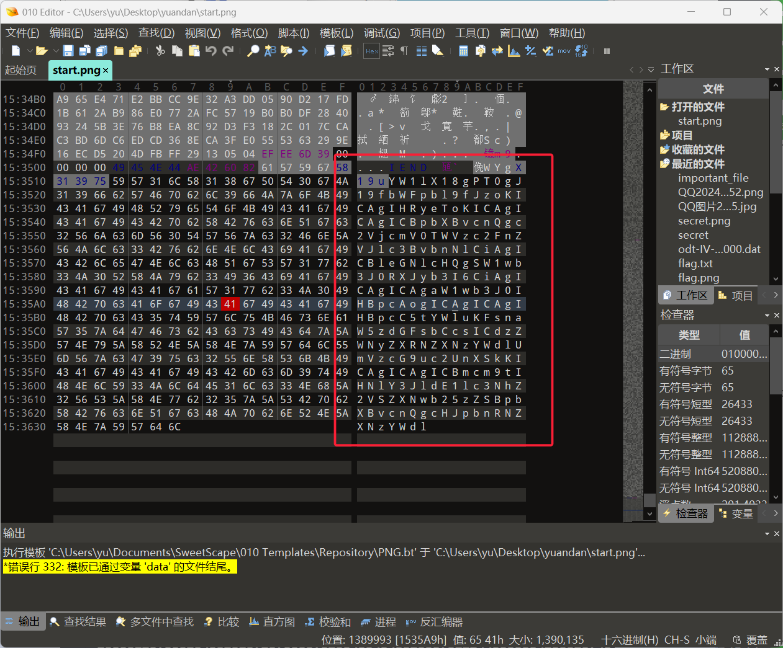Toggle Hex edit mode button
The height and width of the screenshot is (648, 783).
tap(371, 51)
